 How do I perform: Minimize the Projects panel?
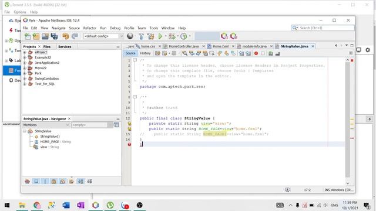118,47
